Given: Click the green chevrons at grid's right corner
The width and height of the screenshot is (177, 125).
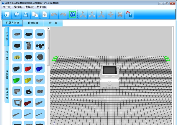Looking at the screenshot, I should coord(167,59).
